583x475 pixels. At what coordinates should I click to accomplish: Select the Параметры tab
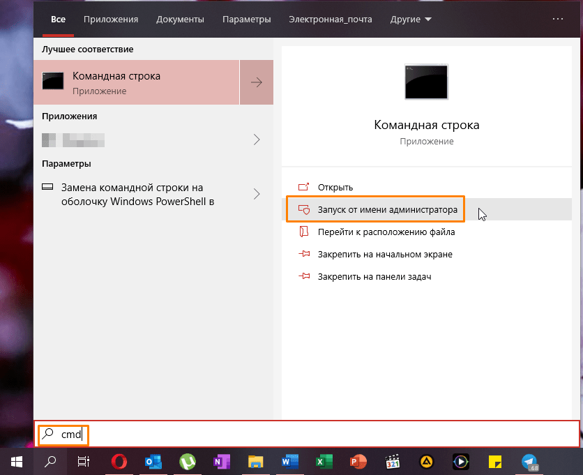246,20
